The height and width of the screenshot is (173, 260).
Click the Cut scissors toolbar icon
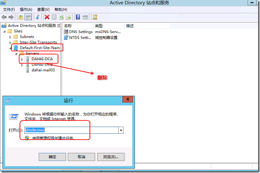[38, 17]
